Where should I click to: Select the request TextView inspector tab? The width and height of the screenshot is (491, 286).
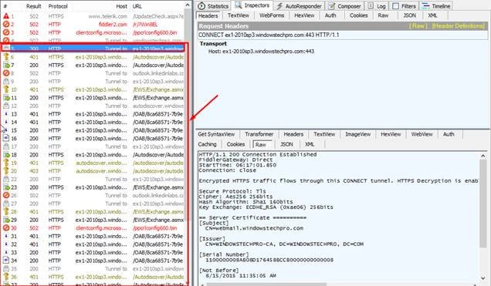pos(239,15)
